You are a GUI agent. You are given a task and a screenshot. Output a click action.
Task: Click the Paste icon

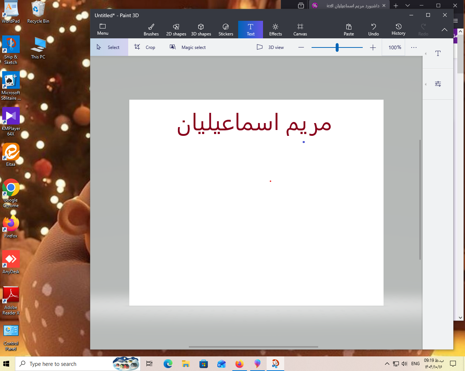click(x=348, y=30)
